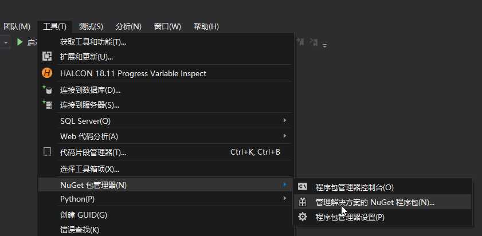The width and height of the screenshot is (482, 236).
Task: Click the Package Manager Settings gear icon
Action: point(303,217)
